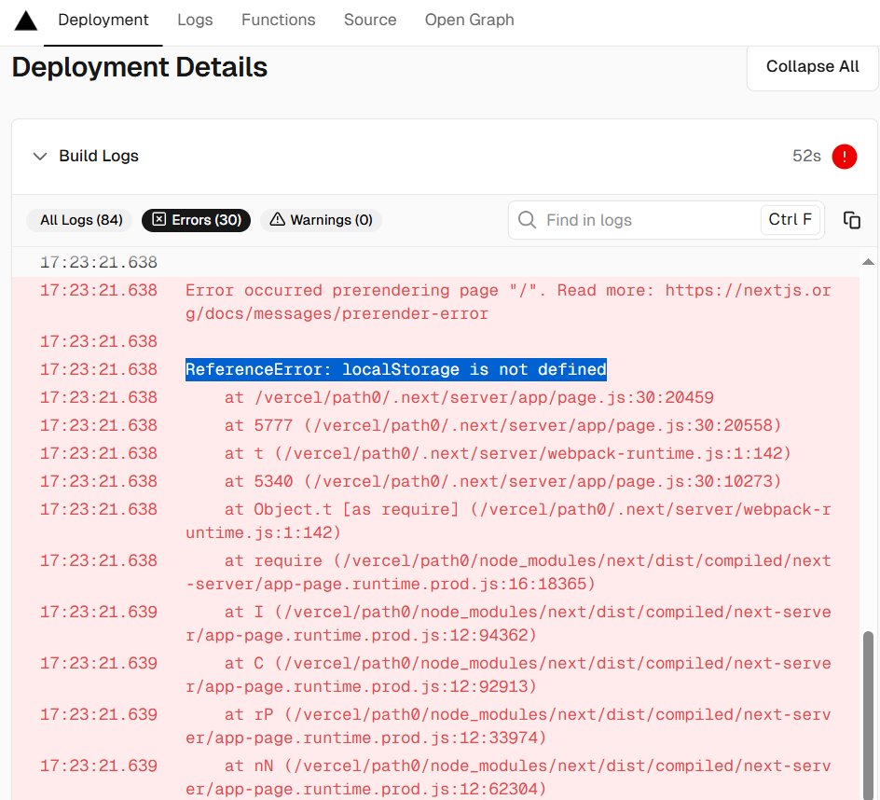Toggle the Warnings (0) filter
The width and height of the screenshot is (880, 800).
tap(321, 220)
